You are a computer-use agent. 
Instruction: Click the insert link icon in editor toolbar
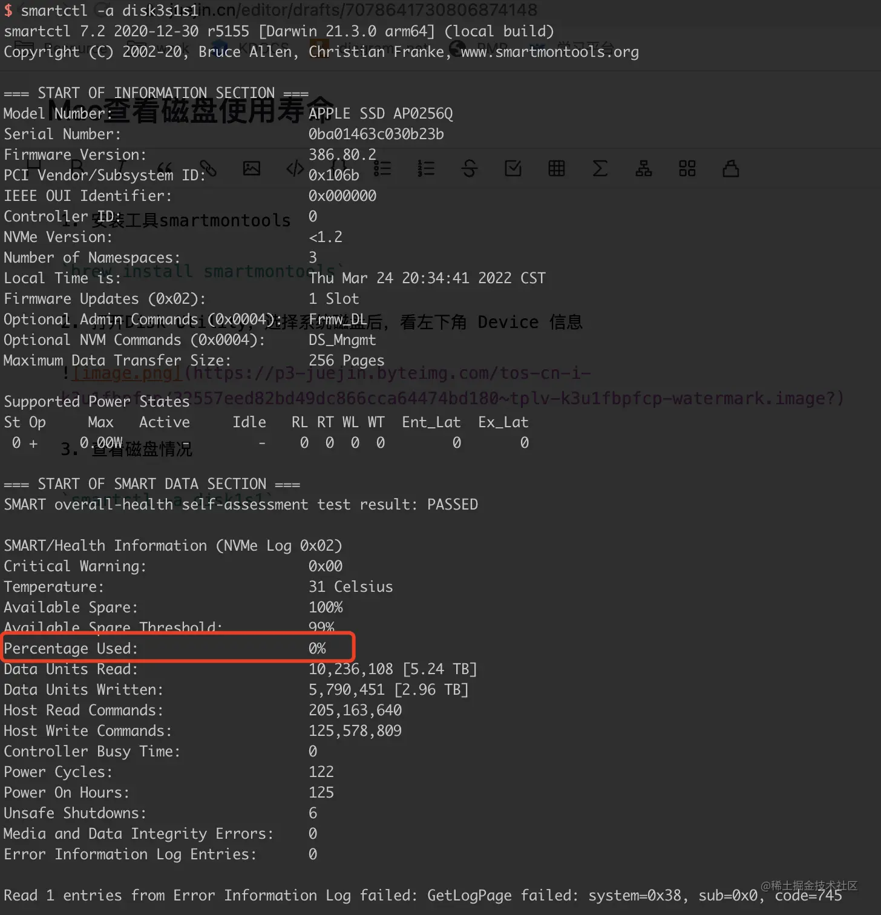208,168
